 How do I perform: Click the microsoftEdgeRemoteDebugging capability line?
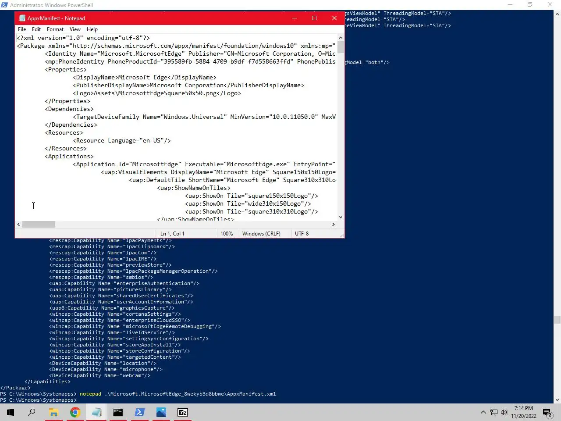(135, 326)
